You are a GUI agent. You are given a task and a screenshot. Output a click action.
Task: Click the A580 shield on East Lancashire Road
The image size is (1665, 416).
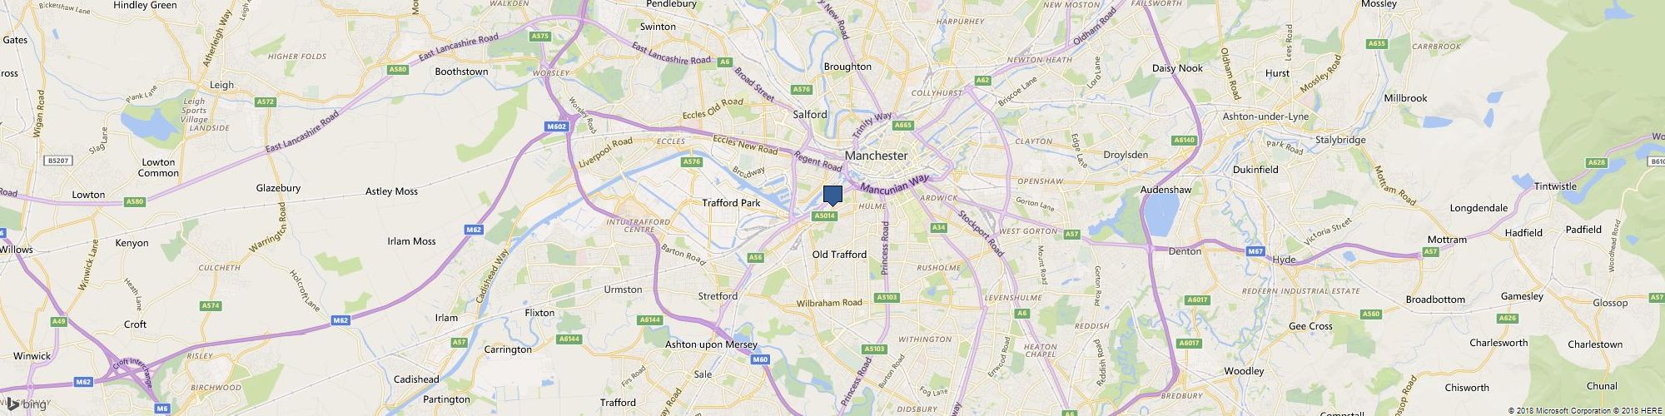(398, 69)
